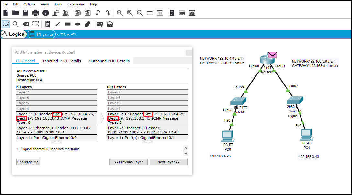Click the document page icon after the toolbar divider
352x195 pixels.
(x=172, y=13)
